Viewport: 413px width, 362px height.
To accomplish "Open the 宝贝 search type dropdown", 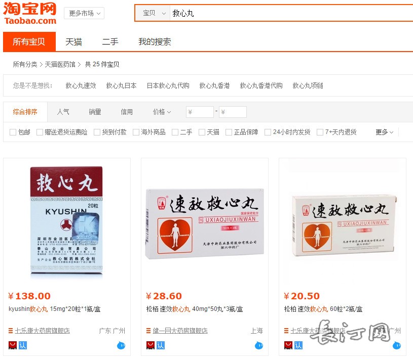I will (x=154, y=13).
